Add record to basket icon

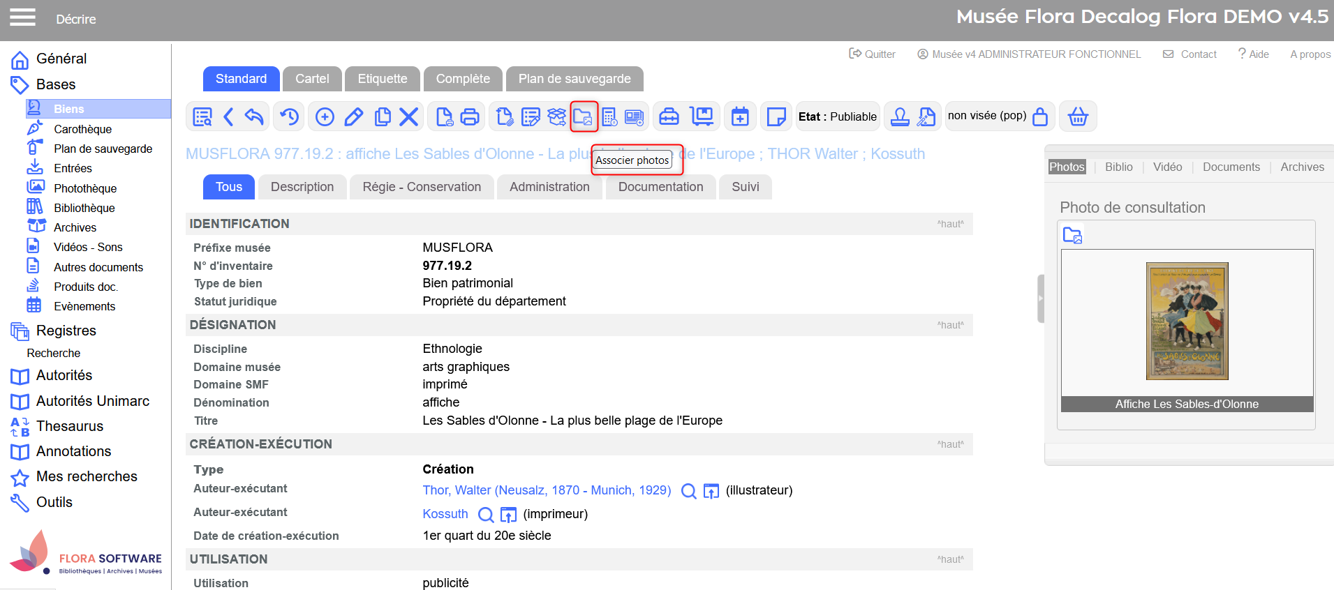click(1078, 116)
